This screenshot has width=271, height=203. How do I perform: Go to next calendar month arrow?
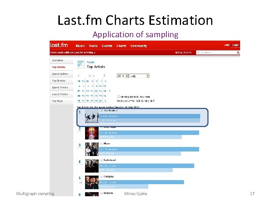coord(104,76)
